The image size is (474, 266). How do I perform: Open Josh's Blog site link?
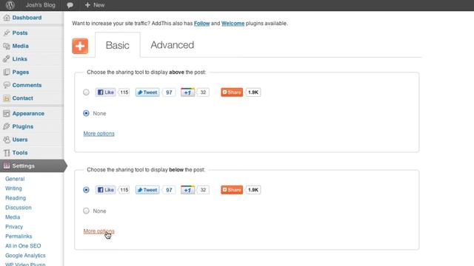coord(40,5)
